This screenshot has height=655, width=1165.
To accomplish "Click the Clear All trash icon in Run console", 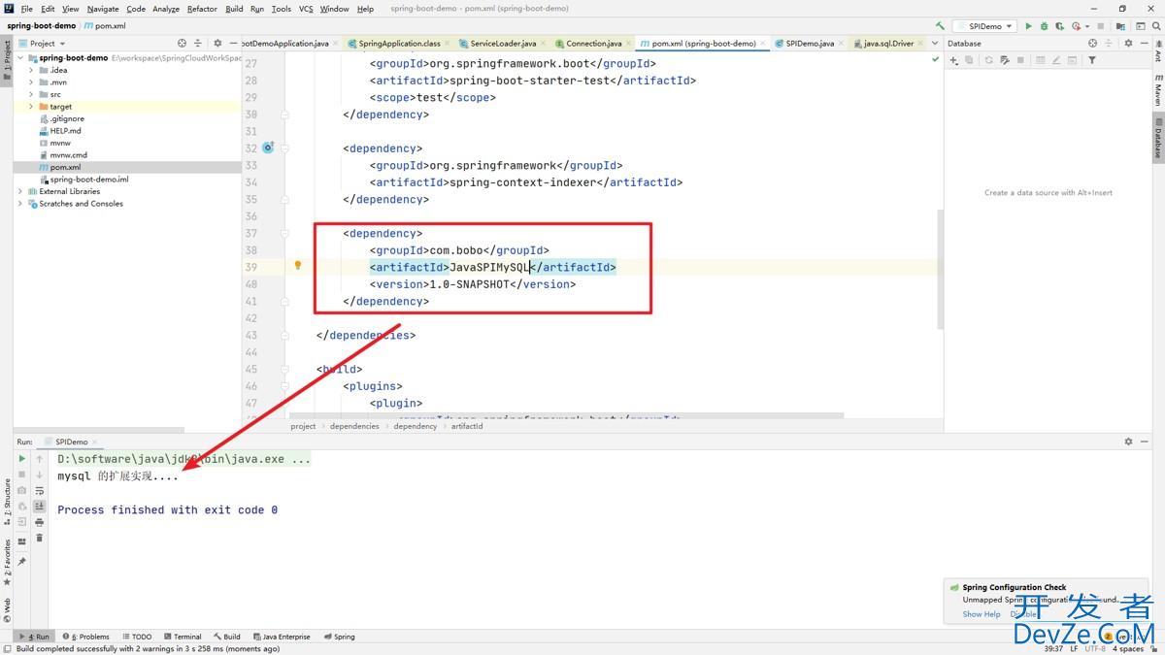I will pos(40,538).
